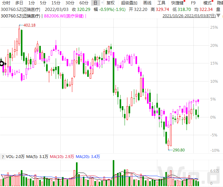Open the 快捷键 shortcuts menu
This screenshot has height=187, width=223.
(177, 3)
